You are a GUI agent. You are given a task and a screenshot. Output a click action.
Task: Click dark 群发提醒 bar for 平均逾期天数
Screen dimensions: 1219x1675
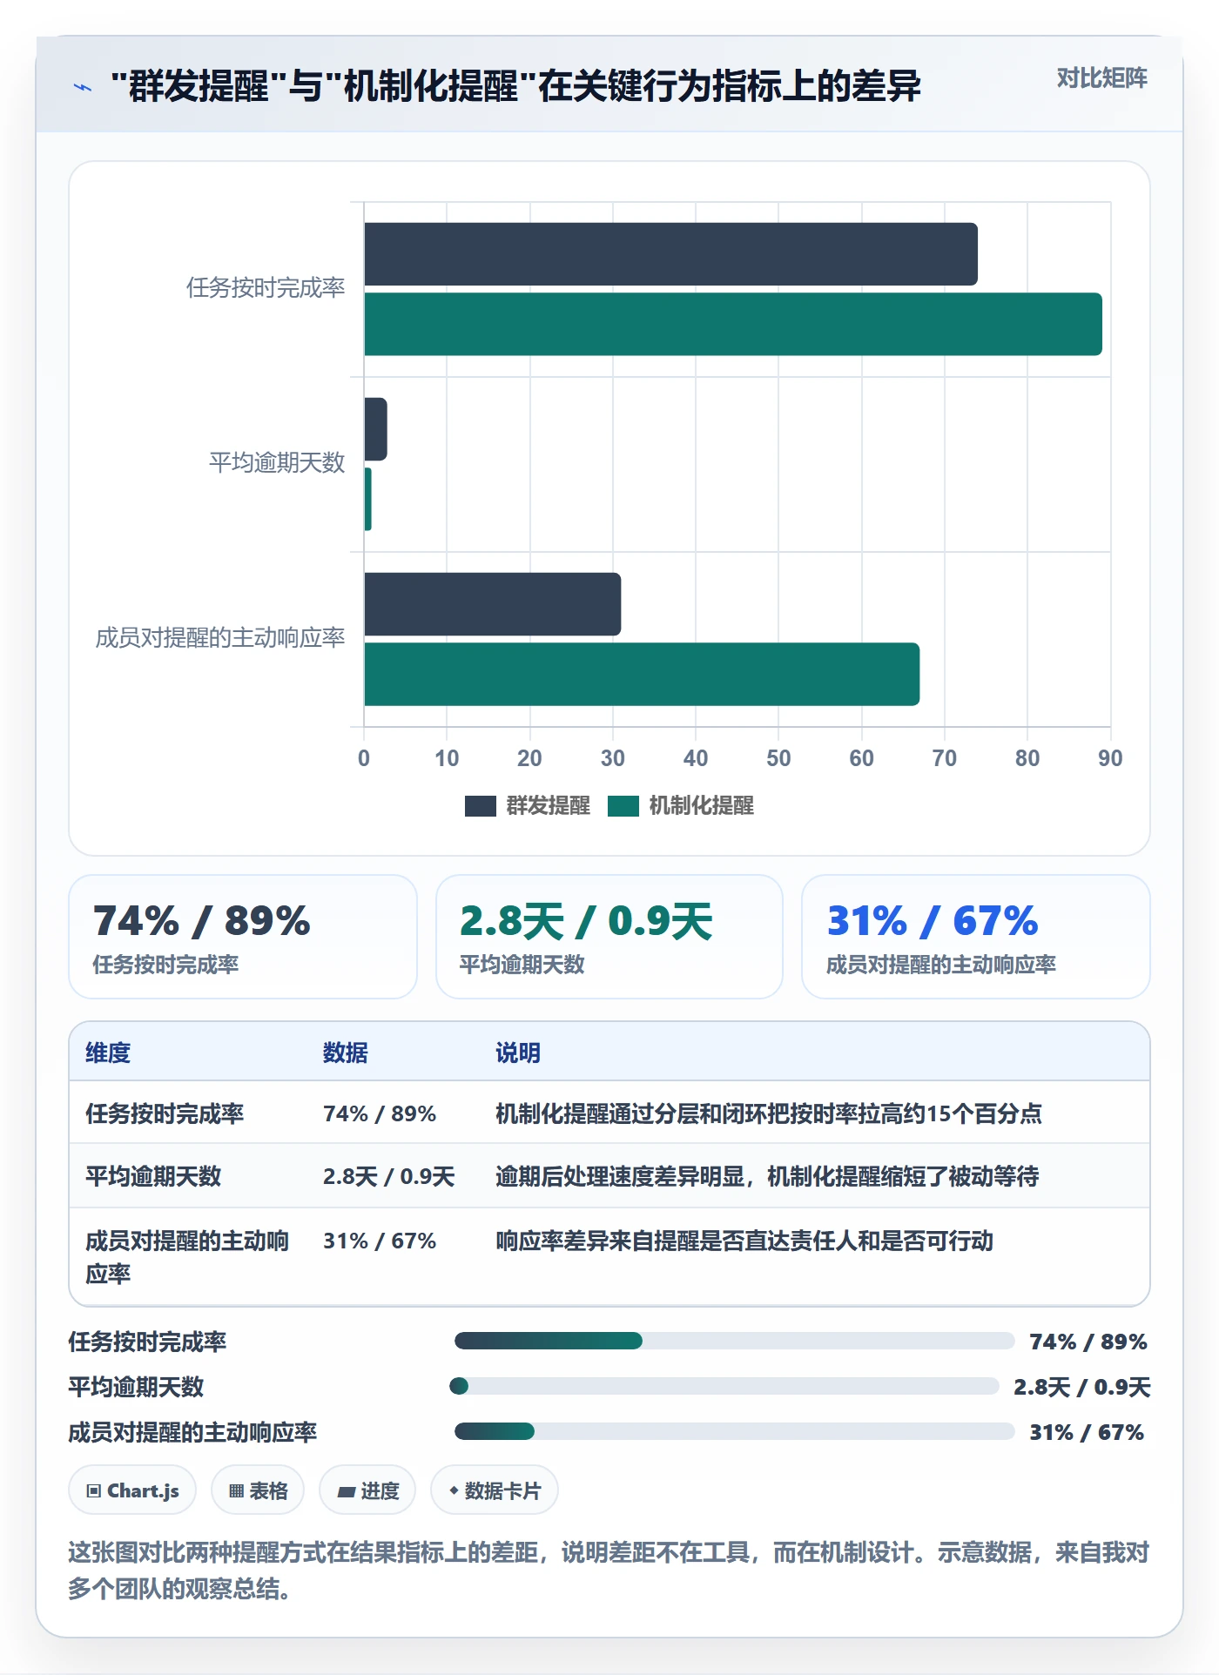click(x=375, y=429)
